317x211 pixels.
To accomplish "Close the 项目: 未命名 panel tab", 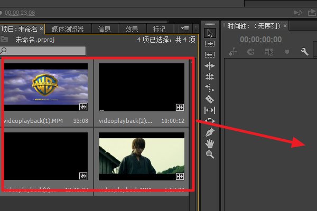I will pos(41,29).
